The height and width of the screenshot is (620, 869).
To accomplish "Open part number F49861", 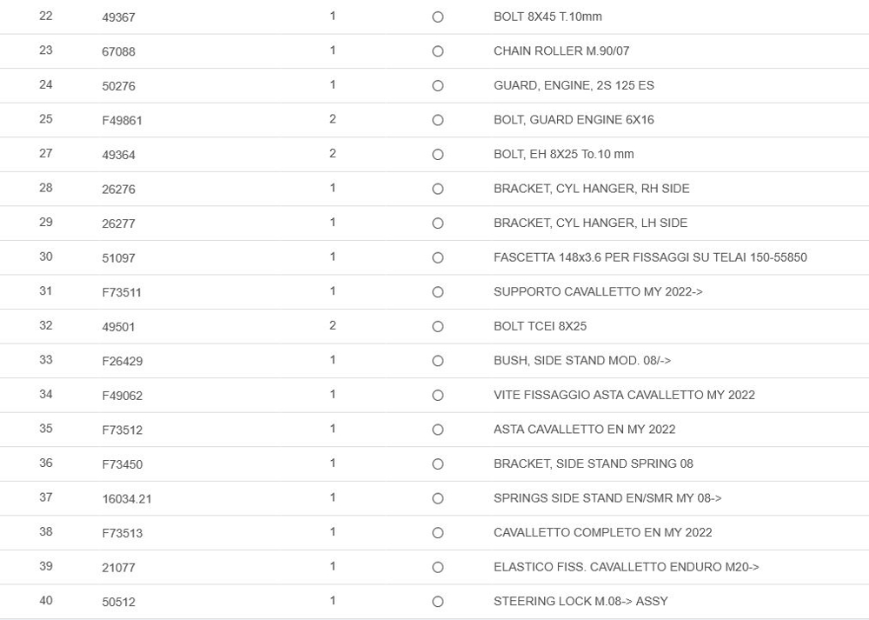I will click(x=122, y=121).
